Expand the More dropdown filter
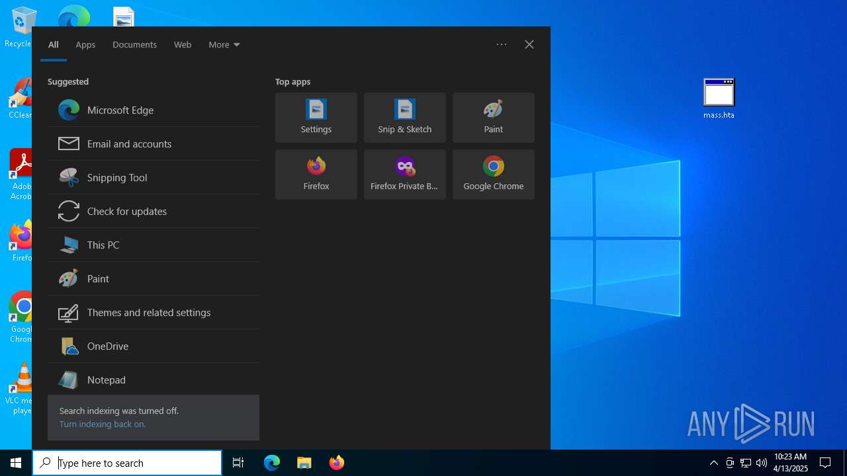 coord(224,44)
